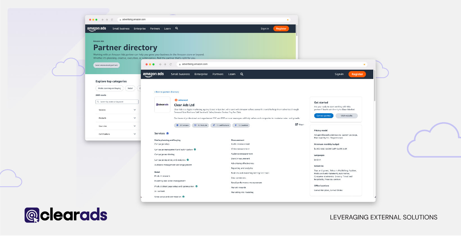Viewport: 461px width, 236px height.
Task: Click verified icon beside Campaign reporting and analytics
Action: 188,160
